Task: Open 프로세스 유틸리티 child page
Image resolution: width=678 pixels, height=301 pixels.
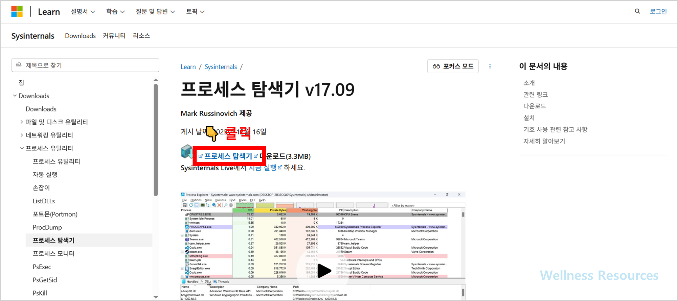Action: coord(56,161)
